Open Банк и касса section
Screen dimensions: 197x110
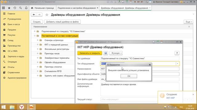pos(14,24)
